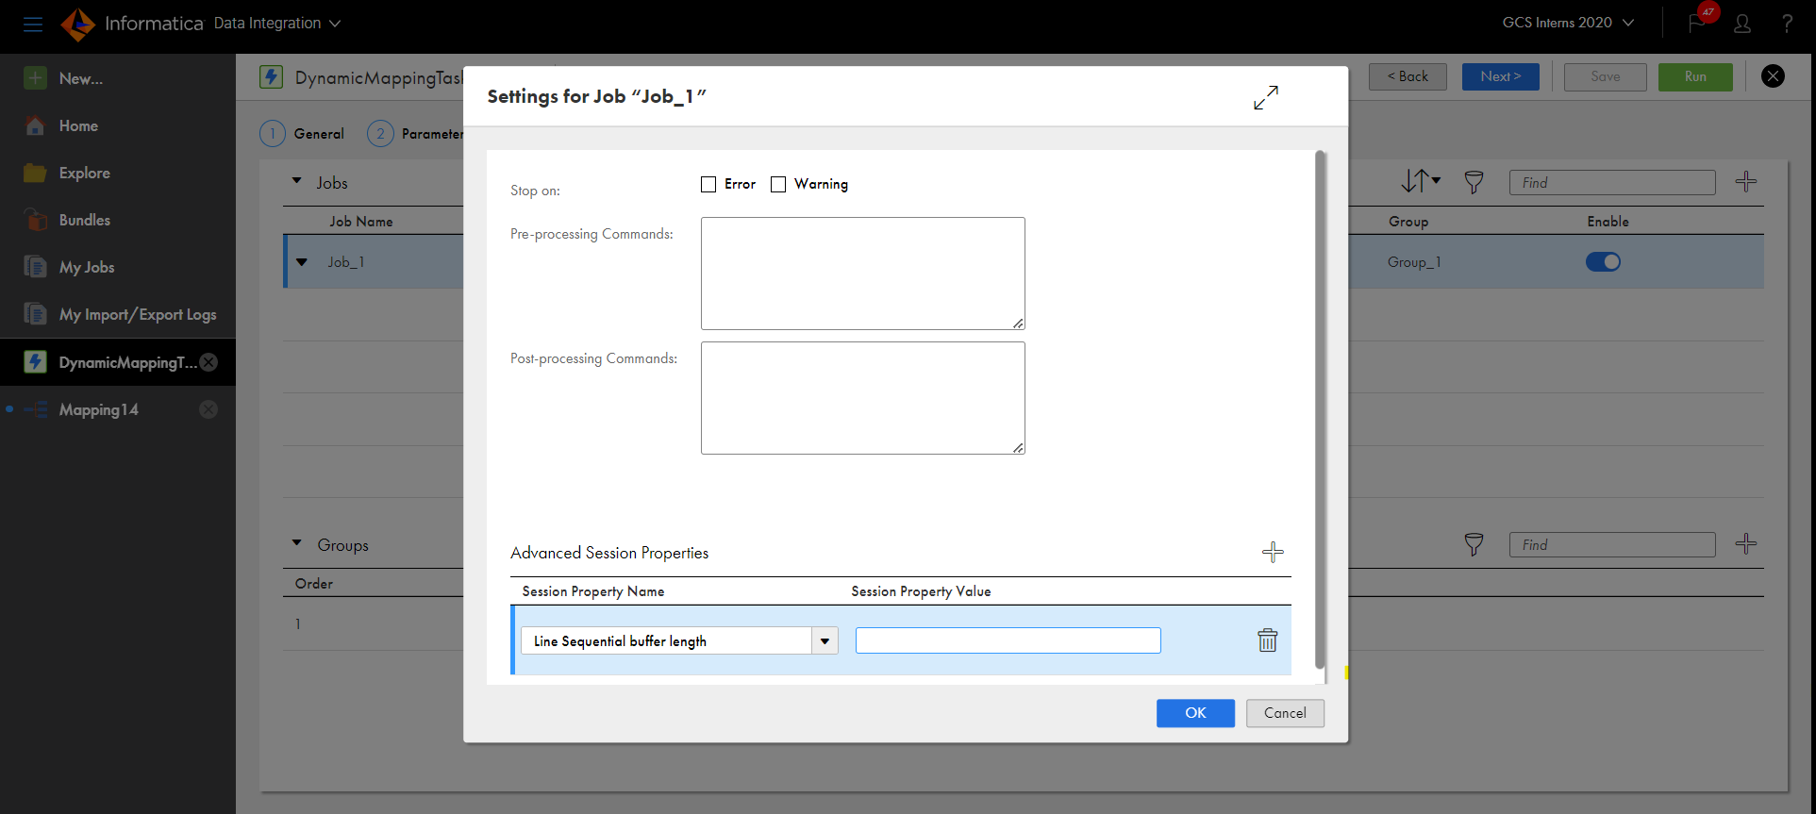Screen dimensions: 1816x814
Task: Open the help question mark icon
Action: click(1787, 24)
